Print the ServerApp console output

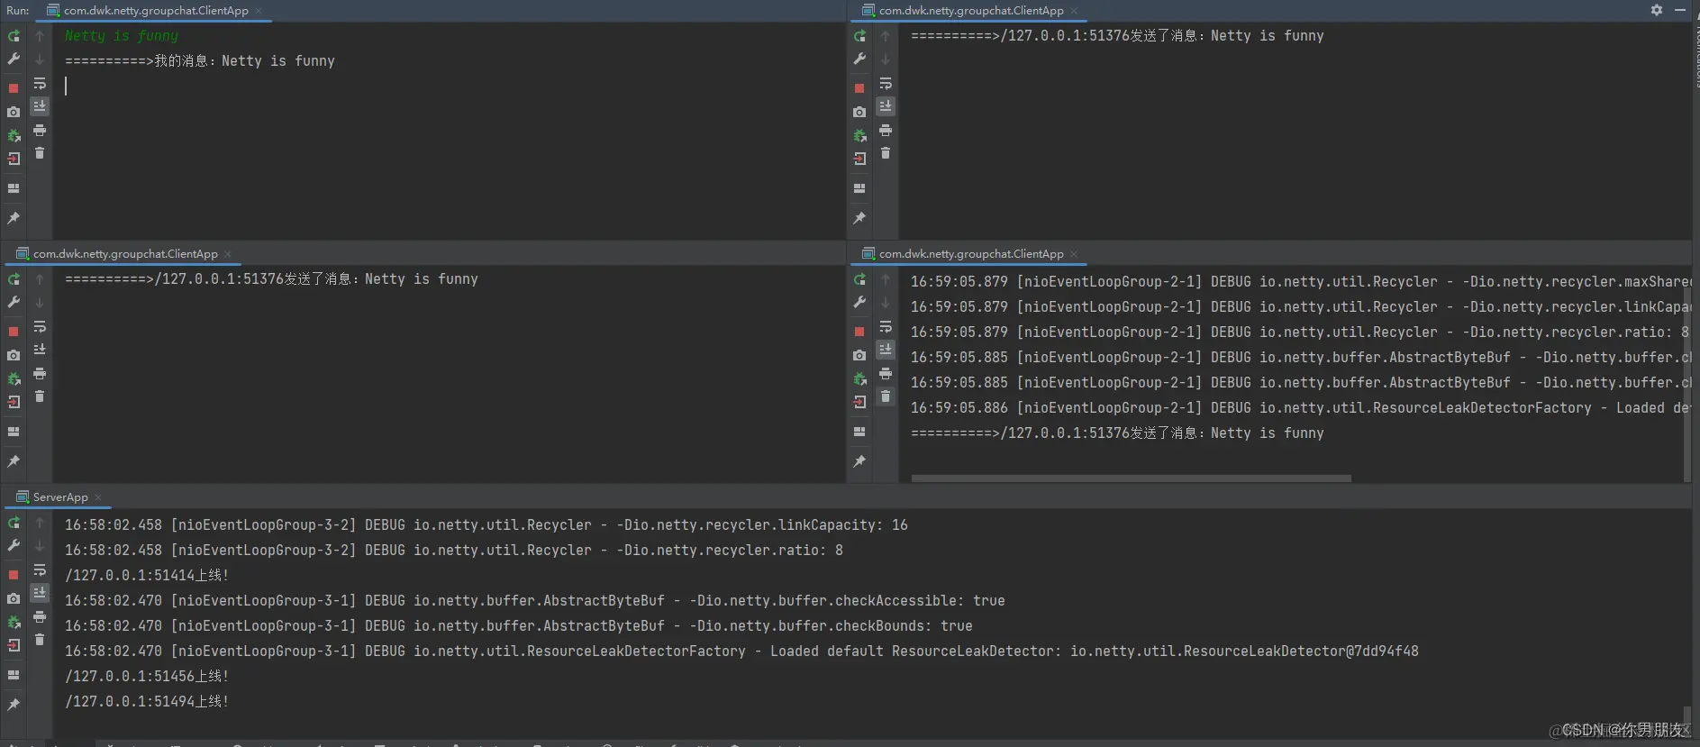(40, 617)
